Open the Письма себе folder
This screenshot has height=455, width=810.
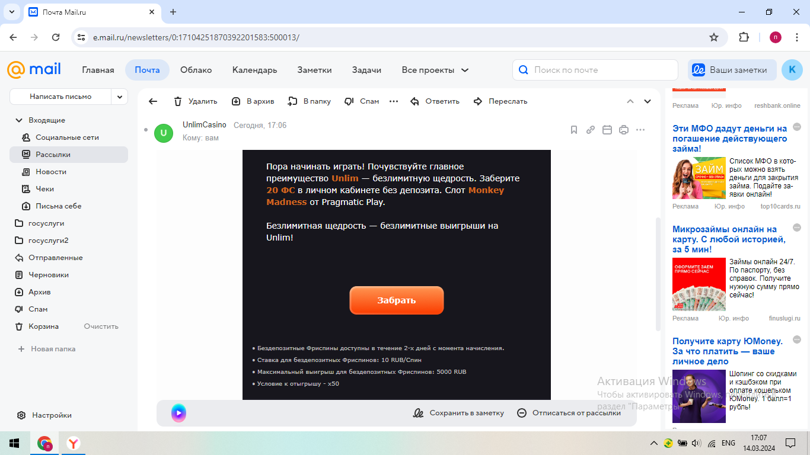[69, 206]
